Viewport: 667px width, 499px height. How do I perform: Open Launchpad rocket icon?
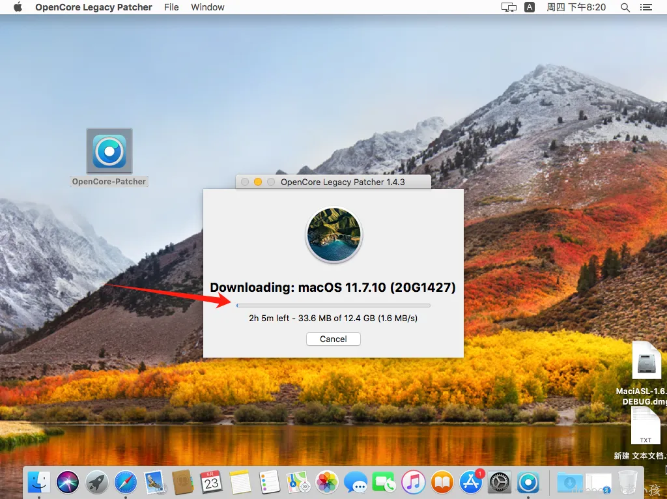(96, 483)
